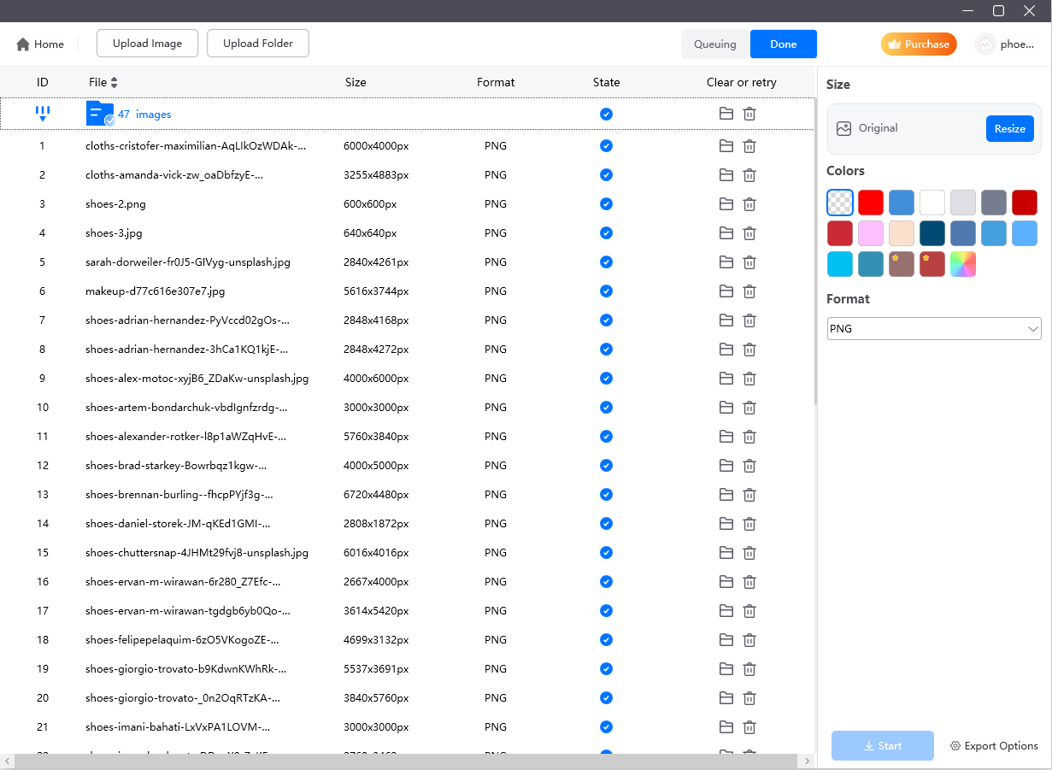Open folder for row 10 shoes-artem-bondarchuk
This screenshot has height=770, width=1052.
(726, 408)
